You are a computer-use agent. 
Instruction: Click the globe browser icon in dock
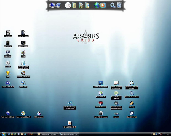(x=97, y=5)
